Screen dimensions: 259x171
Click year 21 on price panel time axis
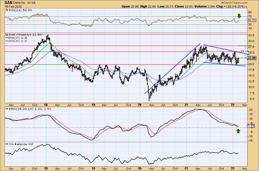[x=186, y=105]
